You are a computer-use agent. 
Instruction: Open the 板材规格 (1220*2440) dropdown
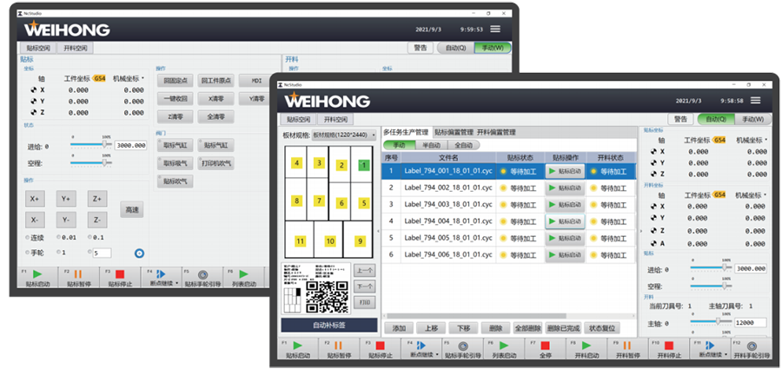[x=373, y=136]
